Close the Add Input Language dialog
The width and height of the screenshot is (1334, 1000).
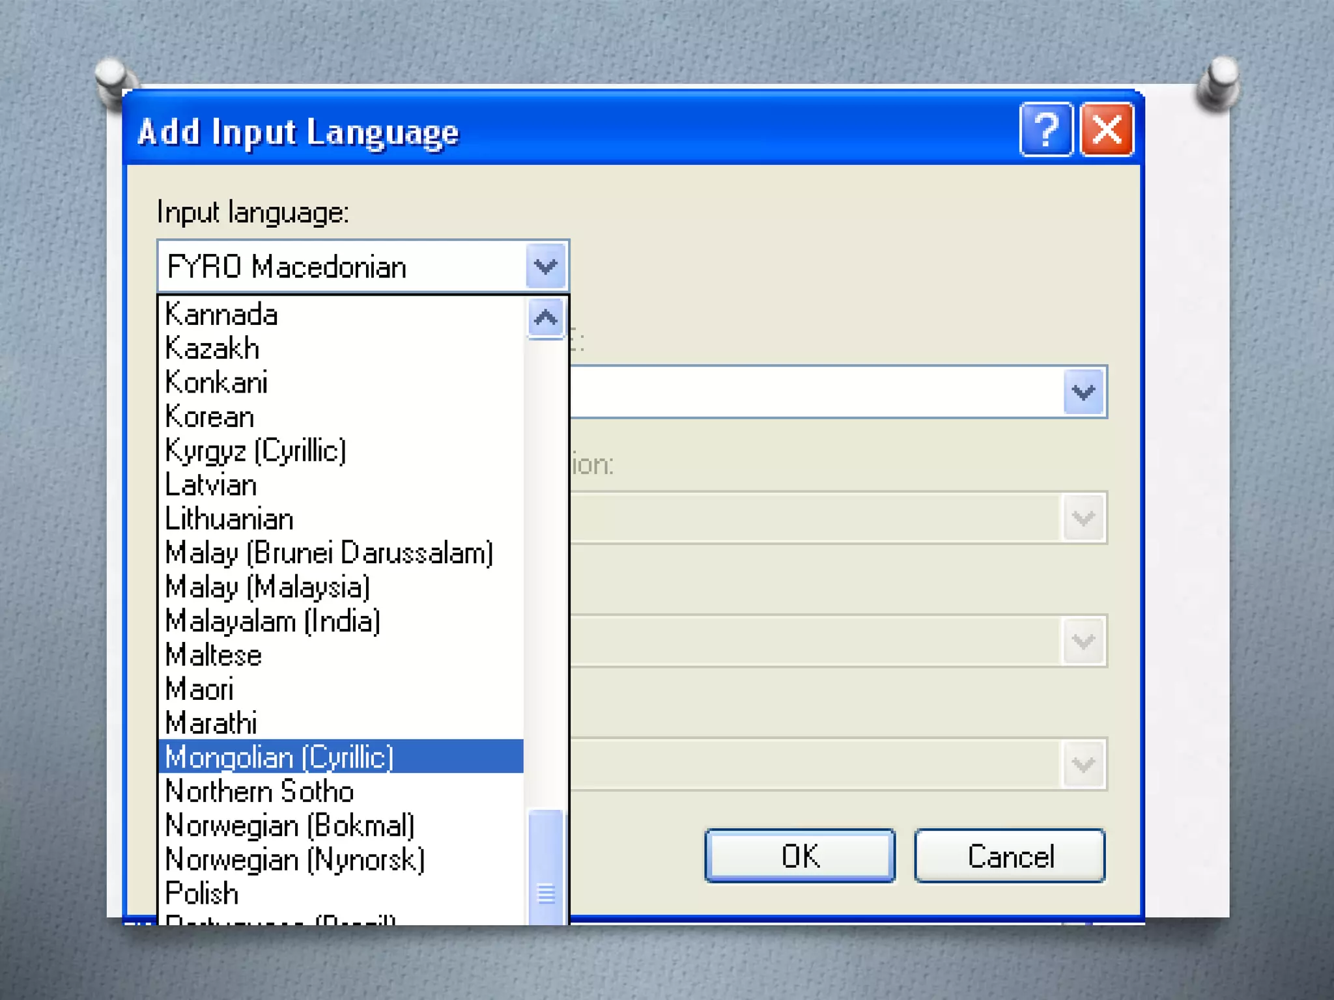pyautogui.click(x=1106, y=130)
